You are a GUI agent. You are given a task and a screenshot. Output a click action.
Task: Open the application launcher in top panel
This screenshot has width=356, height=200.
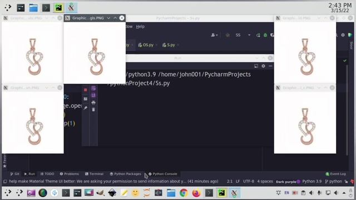point(8,8)
